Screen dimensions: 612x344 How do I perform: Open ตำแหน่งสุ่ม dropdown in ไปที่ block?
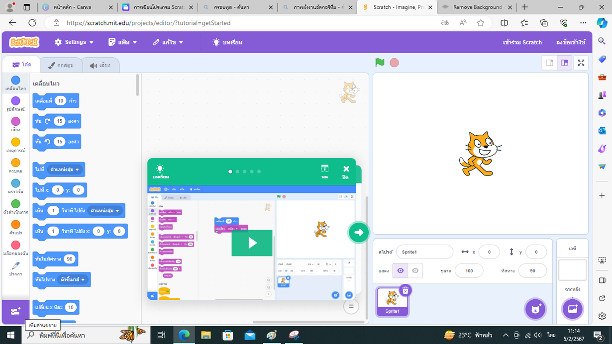pos(65,170)
